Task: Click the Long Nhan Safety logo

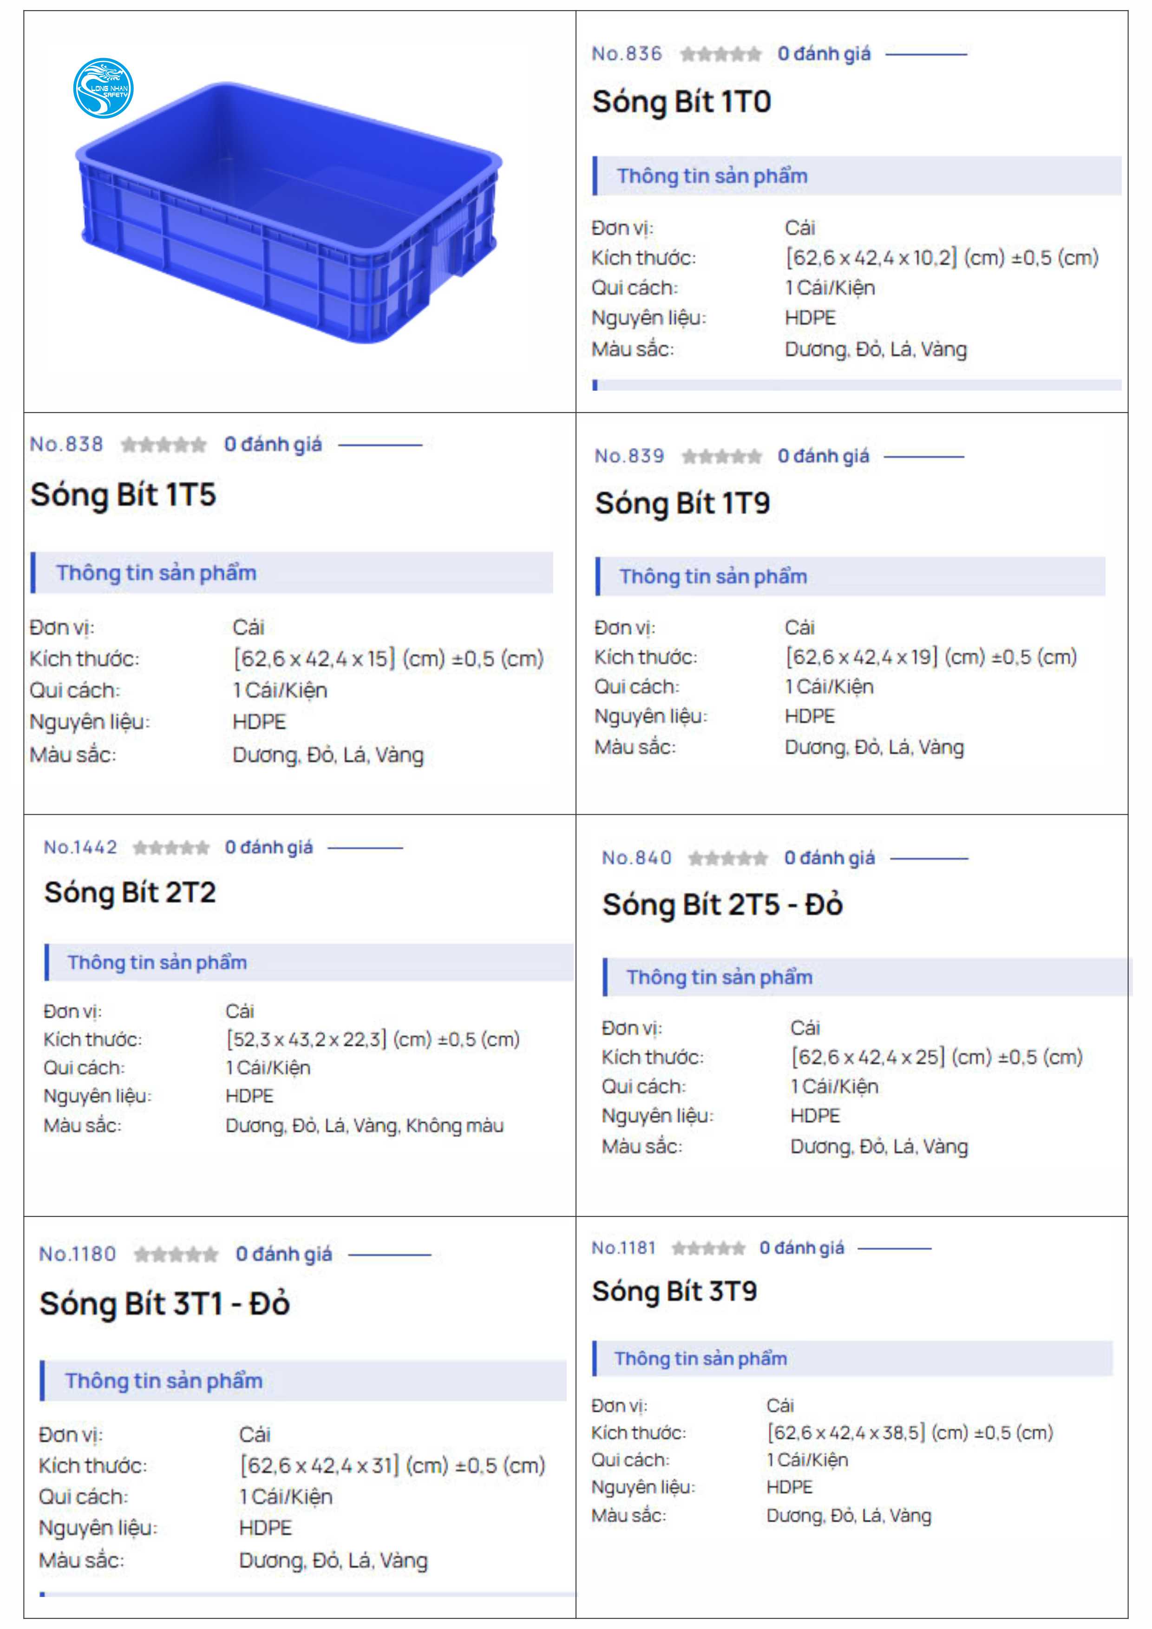Action: (104, 88)
